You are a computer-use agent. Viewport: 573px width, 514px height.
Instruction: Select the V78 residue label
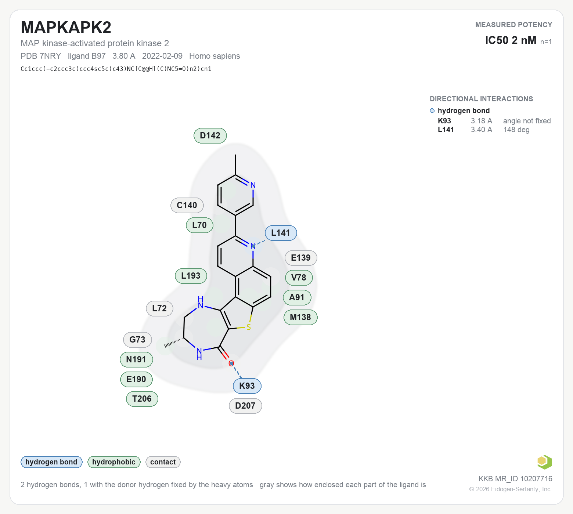click(x=299, y=278)
